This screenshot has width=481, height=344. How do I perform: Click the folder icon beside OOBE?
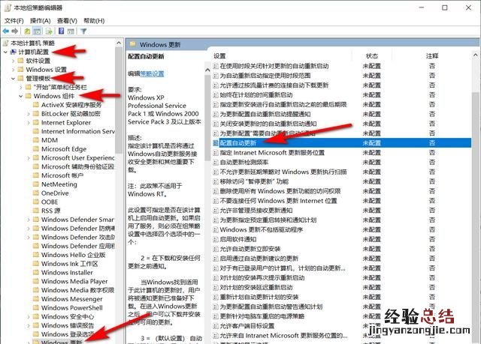tap(36, 202)
